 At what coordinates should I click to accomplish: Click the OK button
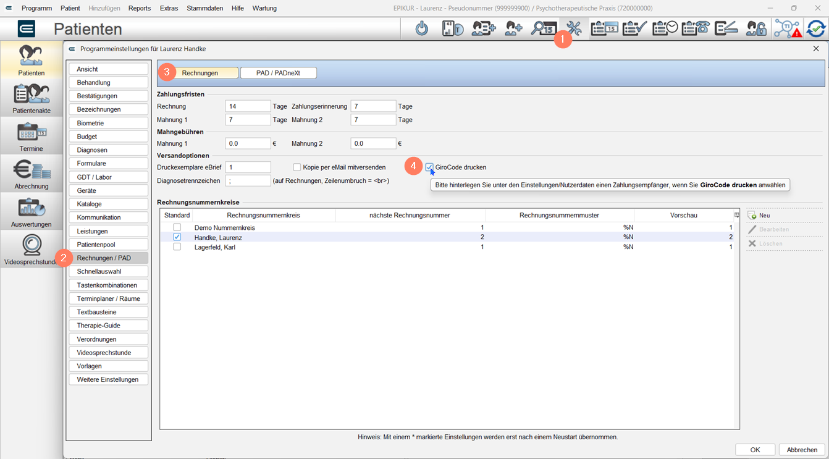coord(755,450)
